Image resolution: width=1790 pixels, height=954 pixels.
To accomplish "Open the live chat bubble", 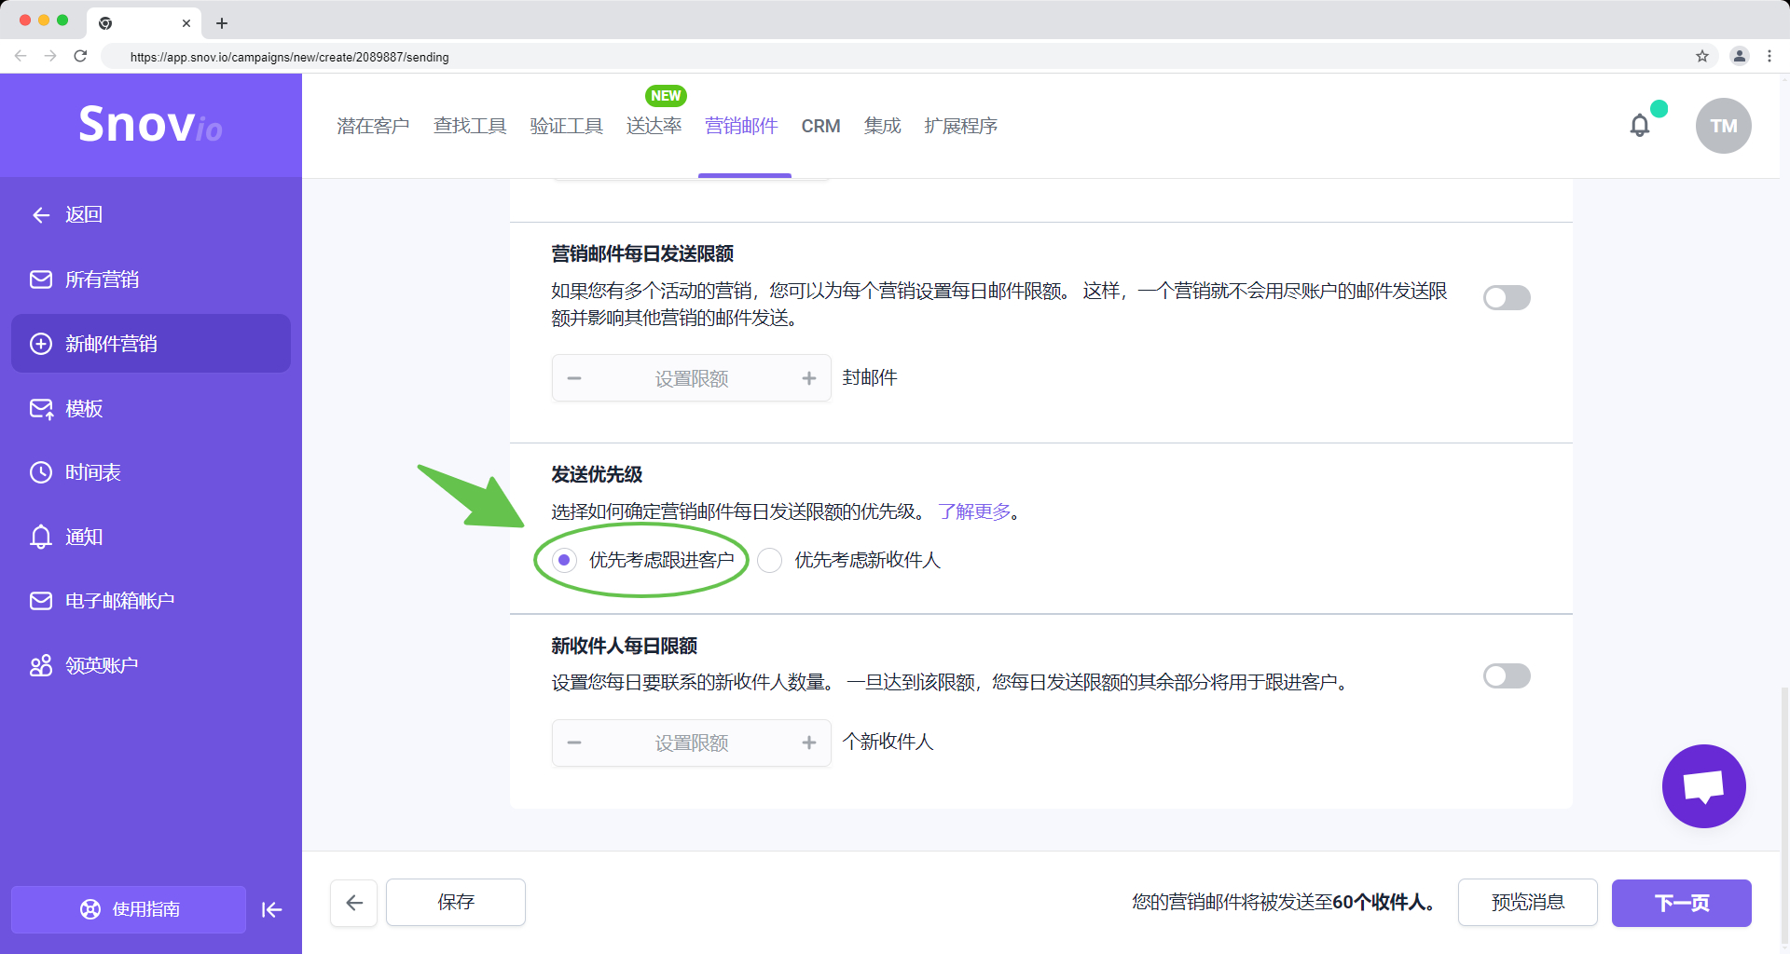I will coord(1703,786).
